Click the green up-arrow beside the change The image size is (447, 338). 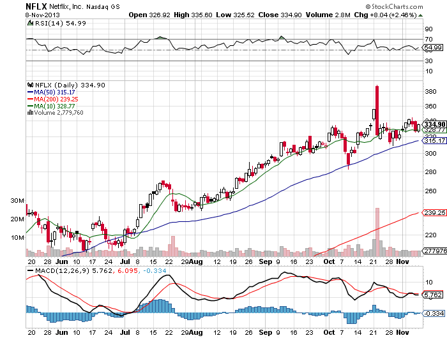point(420,15)
